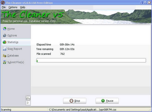Click The Cleaner app icon in title bar
The image size is (152, 112).
pyautogui.click(x=3, y=3)
